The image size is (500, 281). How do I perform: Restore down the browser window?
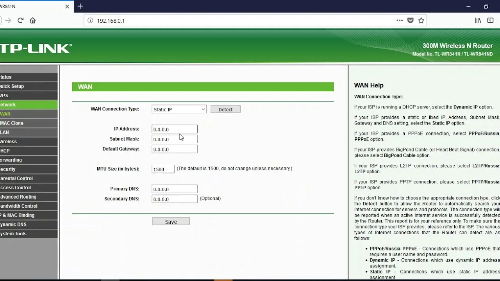pos(486,7)
